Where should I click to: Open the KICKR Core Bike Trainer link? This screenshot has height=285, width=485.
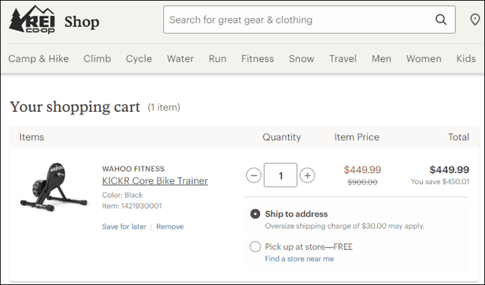[155, 180]
